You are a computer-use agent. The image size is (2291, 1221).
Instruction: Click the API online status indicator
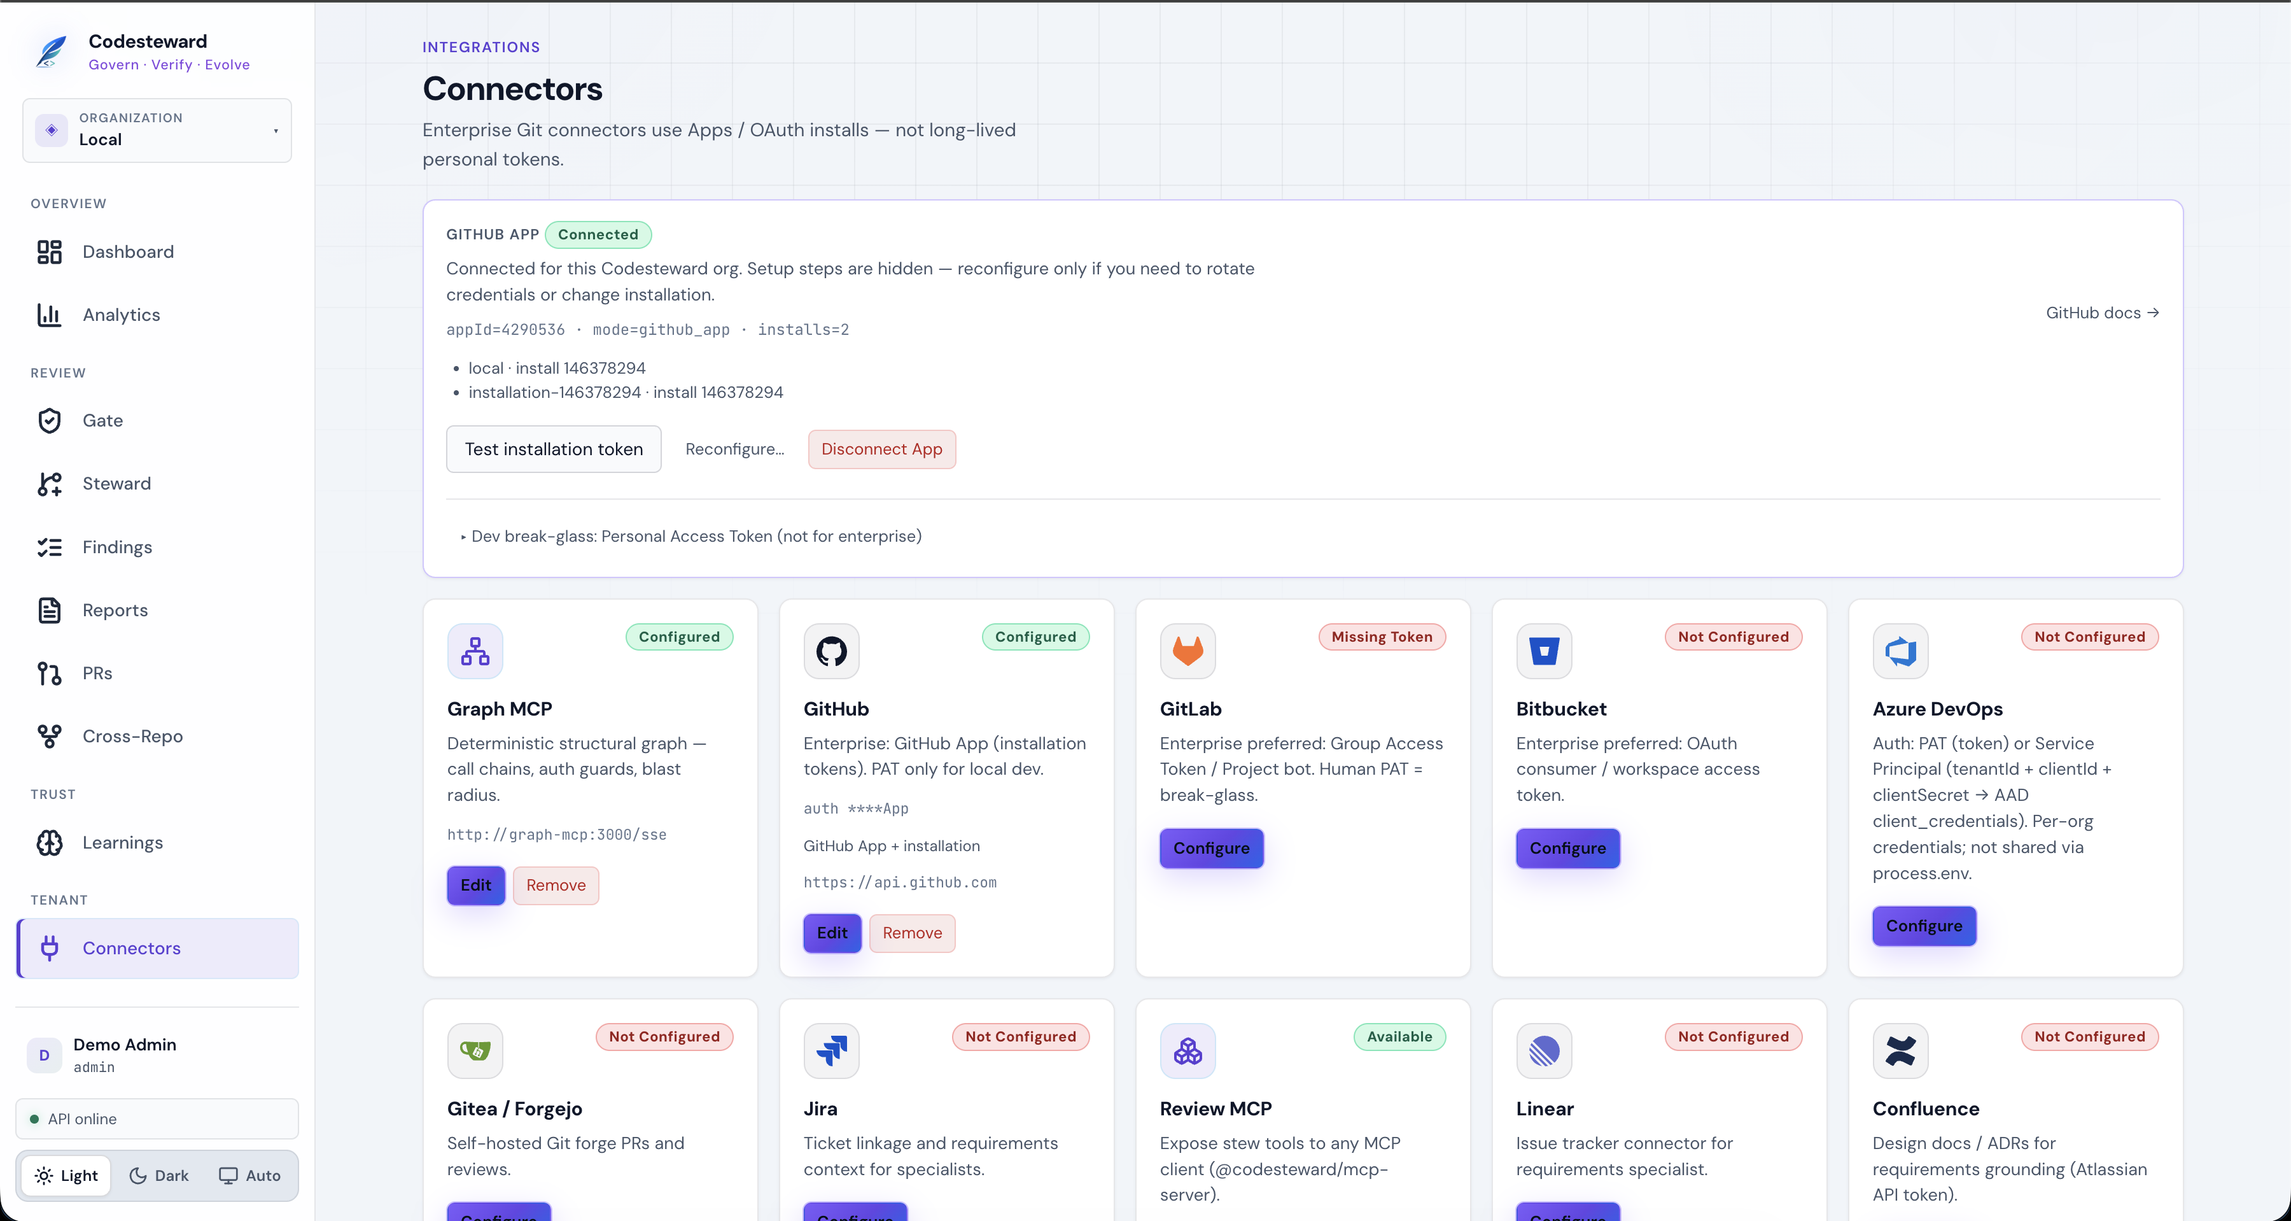click(157, 1120)
